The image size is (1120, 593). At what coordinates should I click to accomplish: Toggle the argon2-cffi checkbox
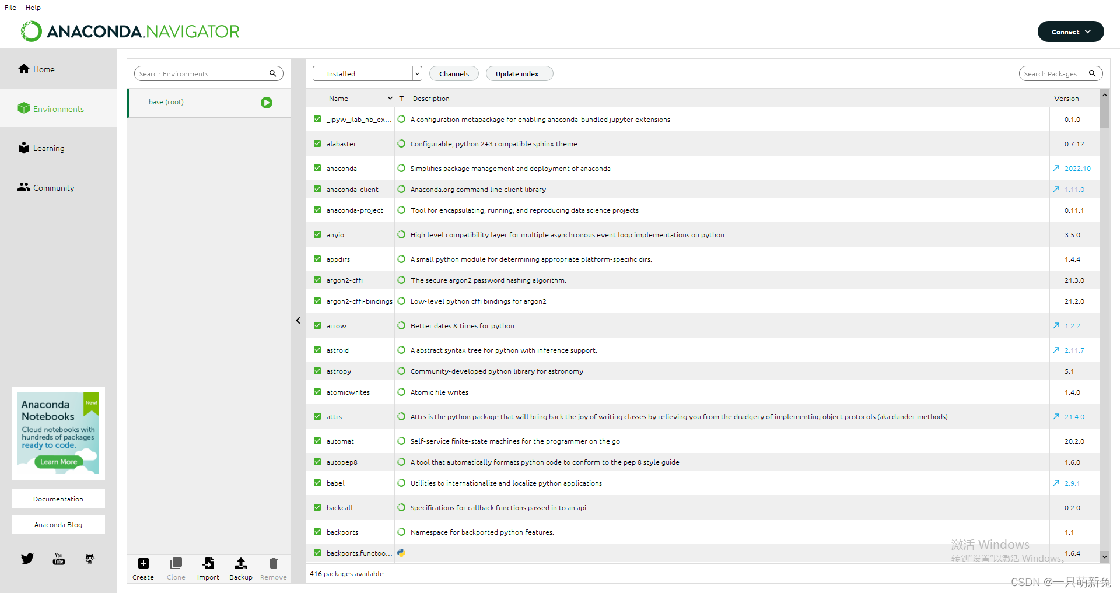317,280
